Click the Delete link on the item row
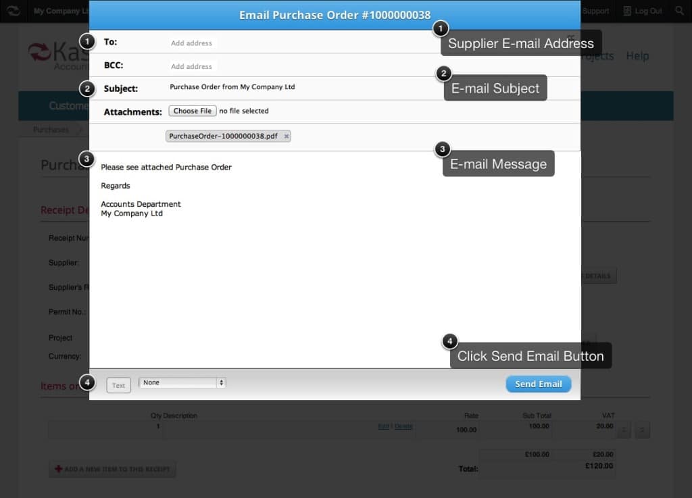The image size is (692, 498). tap(403, 426)
